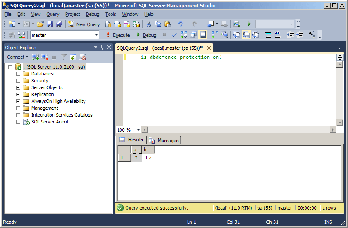Viewport: 348px width, 228px height.
Task: Click the Undo arrow icon
Action: coord(180,24)
